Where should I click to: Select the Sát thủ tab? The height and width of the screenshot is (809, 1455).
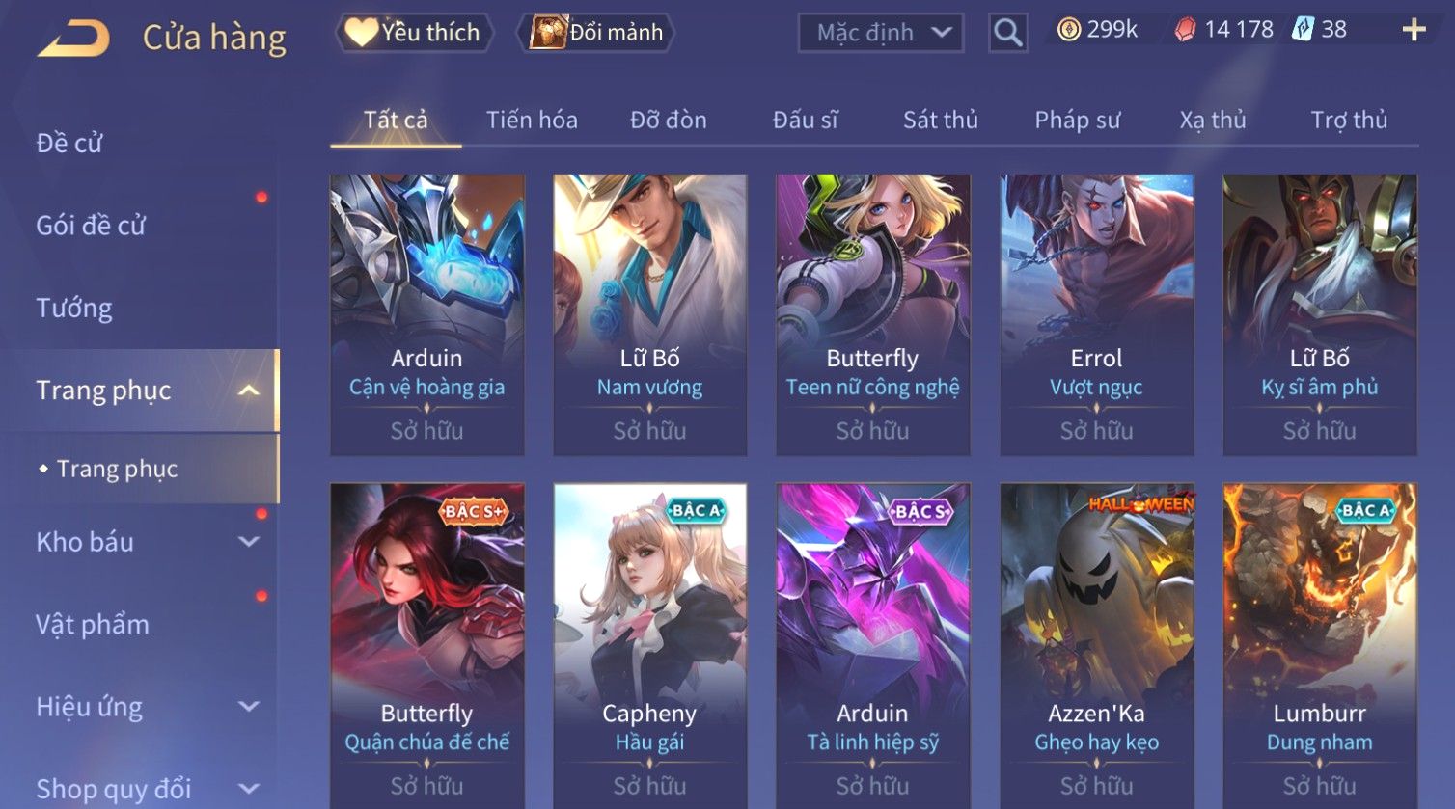pyautogui.click(x=941, y=121)
